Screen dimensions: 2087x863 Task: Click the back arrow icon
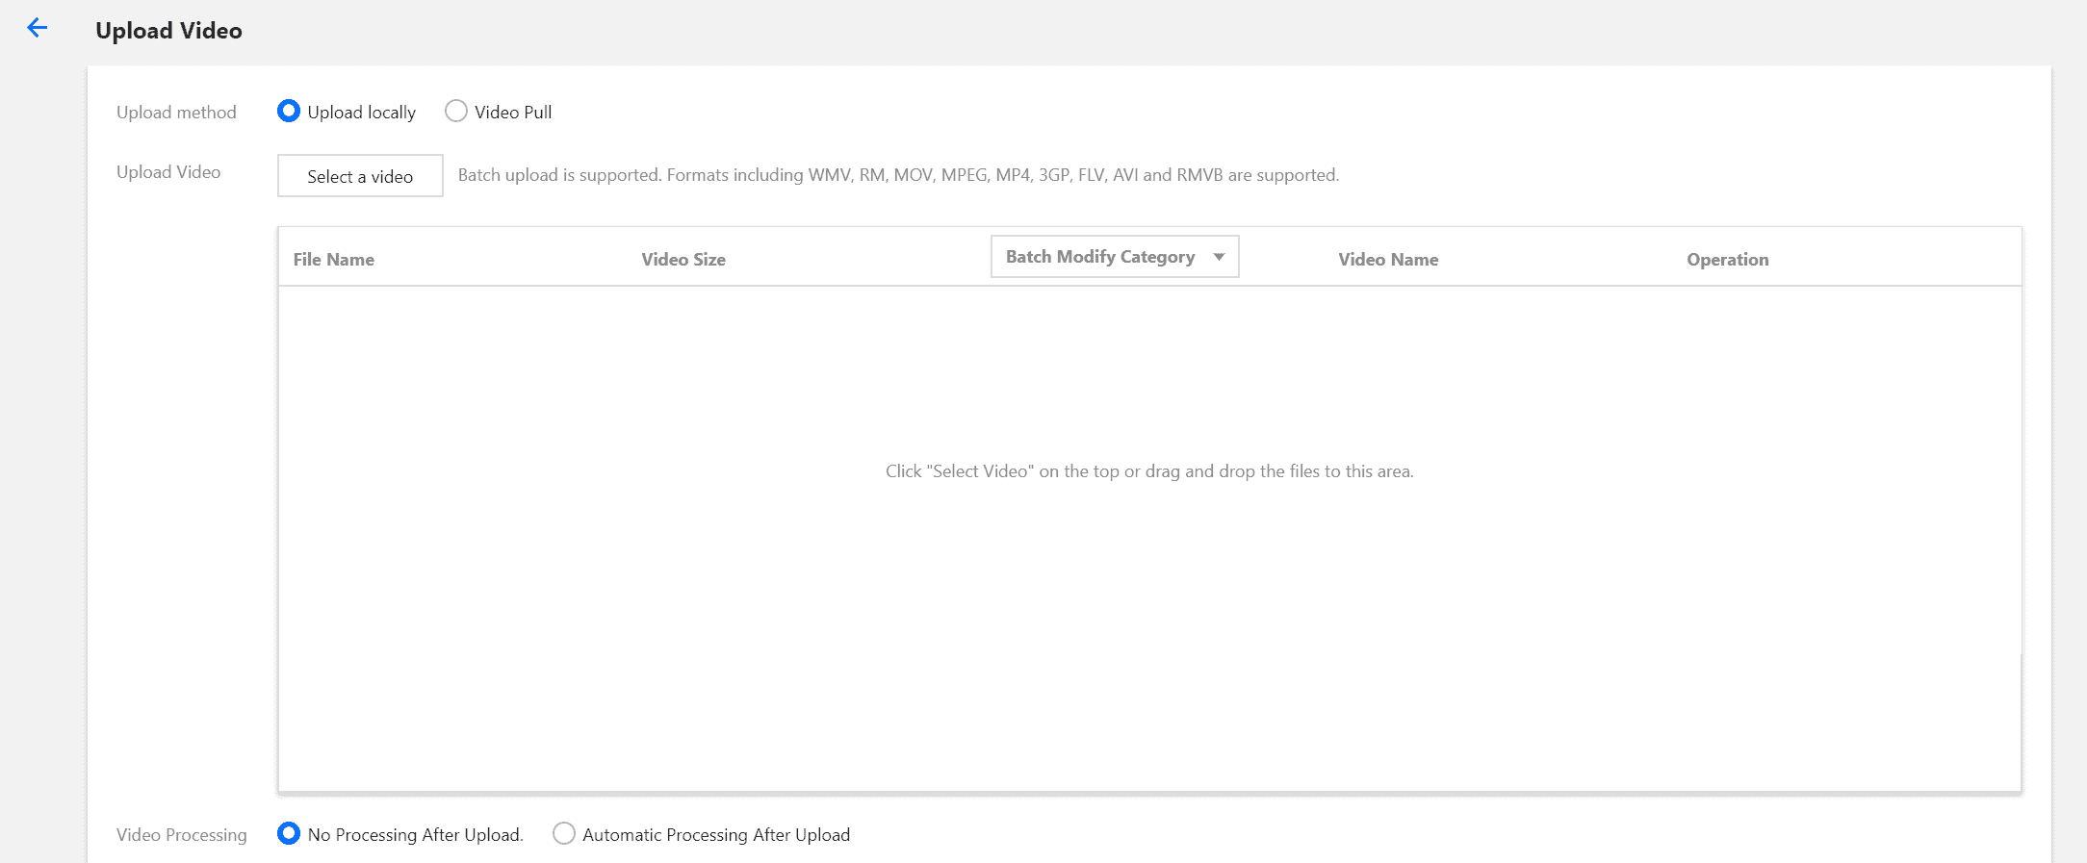point(38,28)
